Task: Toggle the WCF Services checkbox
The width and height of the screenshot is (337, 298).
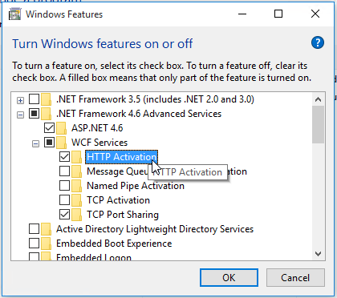Action: tap(49, 143)
